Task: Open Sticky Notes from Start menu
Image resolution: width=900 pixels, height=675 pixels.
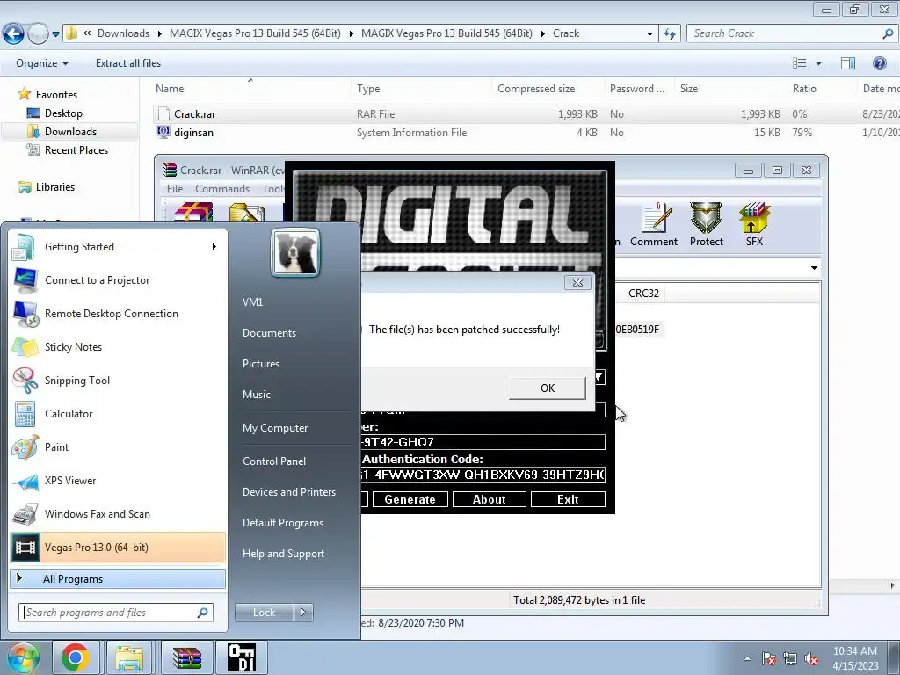Action: click(x=118, y=346)
